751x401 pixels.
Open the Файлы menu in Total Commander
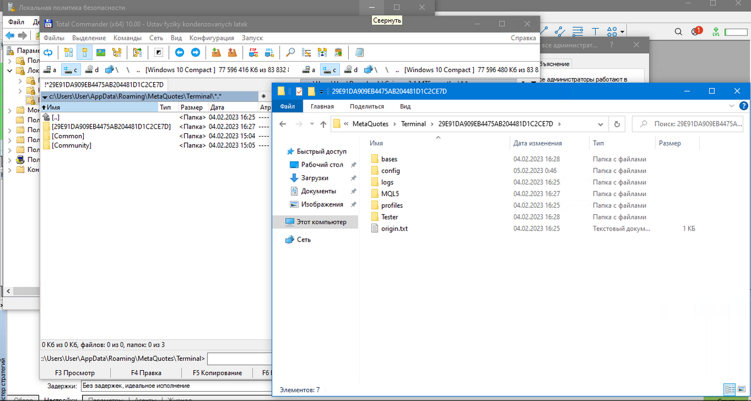[x=54, y=38]
